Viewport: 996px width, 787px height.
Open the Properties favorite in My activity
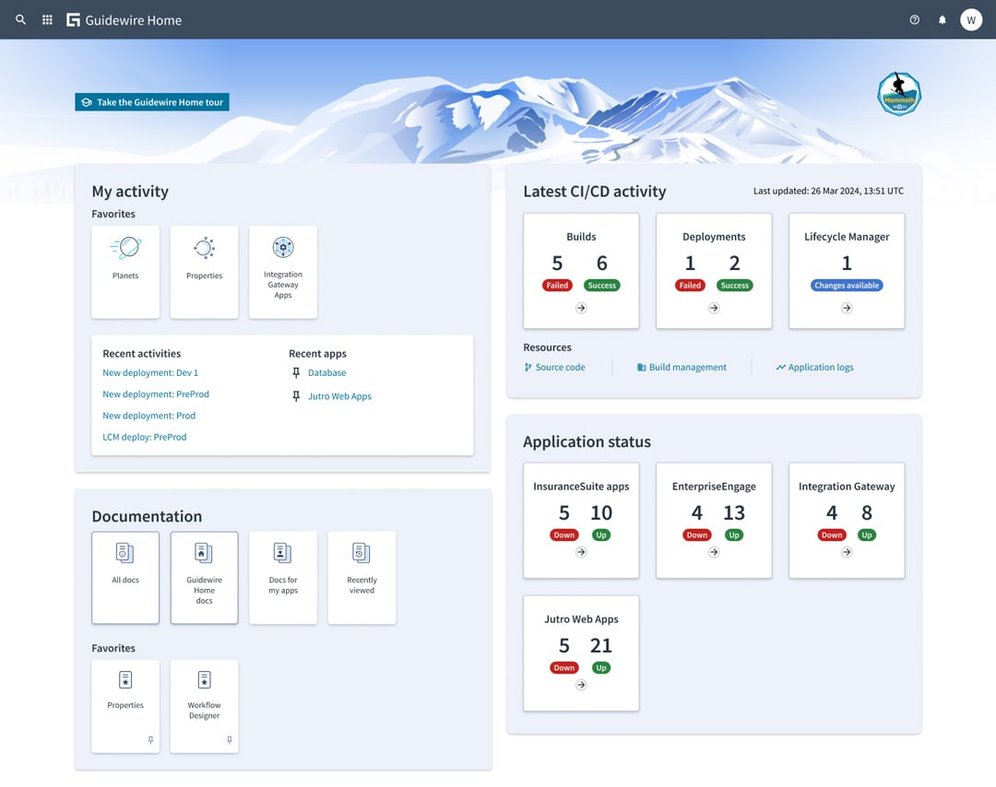(x=204, y=272)
